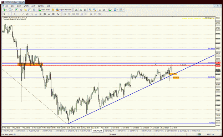This screenshot has width=223, height=137.
Task: Switch to the D1 timeframe
Action: [91, 14]
